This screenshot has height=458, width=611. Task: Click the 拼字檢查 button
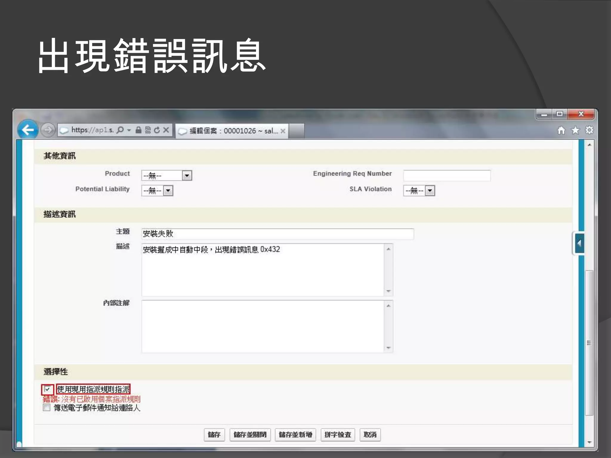(x=338, y=434)
